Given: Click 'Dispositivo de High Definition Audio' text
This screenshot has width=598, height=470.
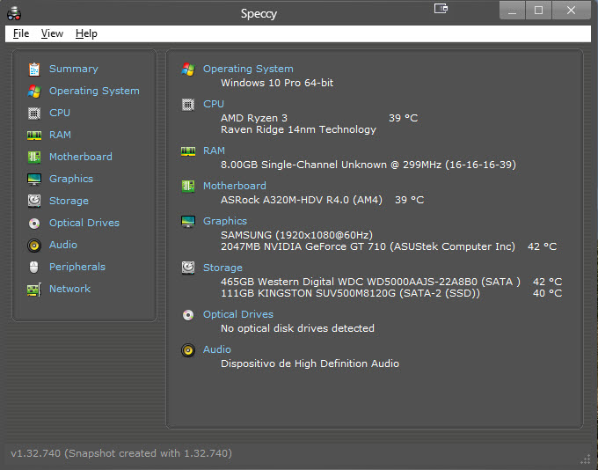Looking at the screenshot, I should [310, 364].
